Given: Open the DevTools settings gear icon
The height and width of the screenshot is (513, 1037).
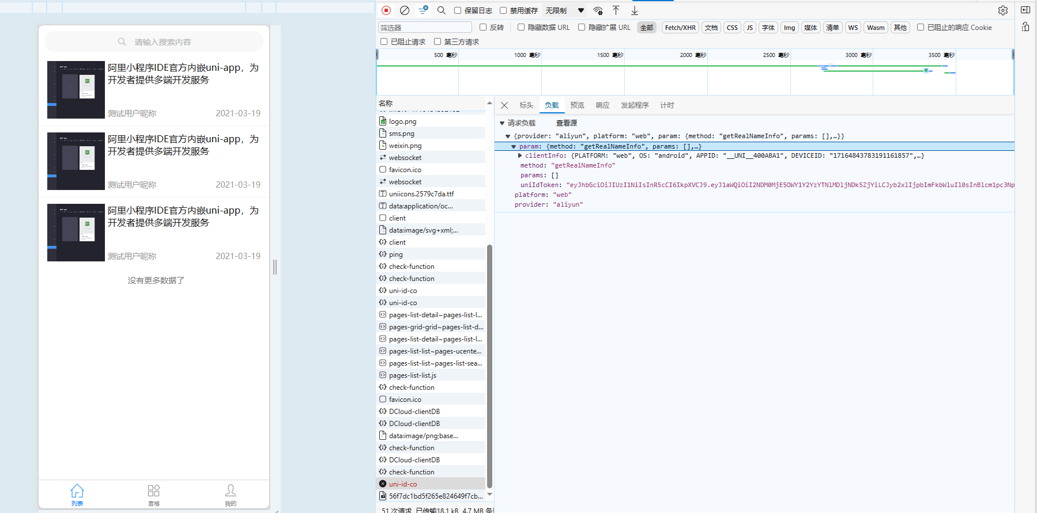Looking at the screenshot, I should click(x=1003, y=10).
